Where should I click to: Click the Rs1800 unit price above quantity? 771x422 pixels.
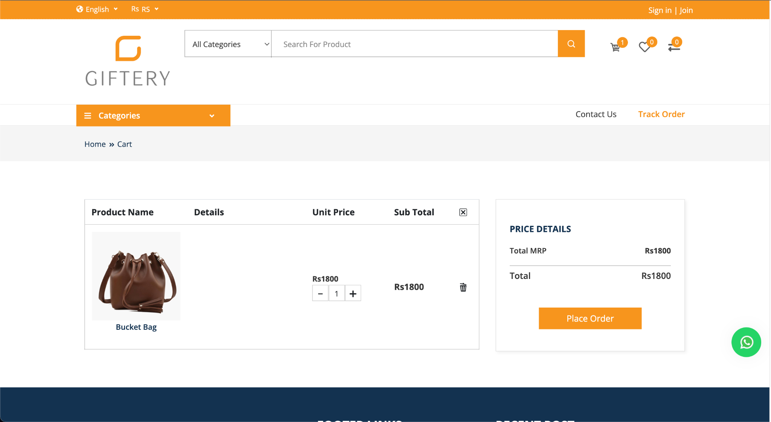coord(325,279)
